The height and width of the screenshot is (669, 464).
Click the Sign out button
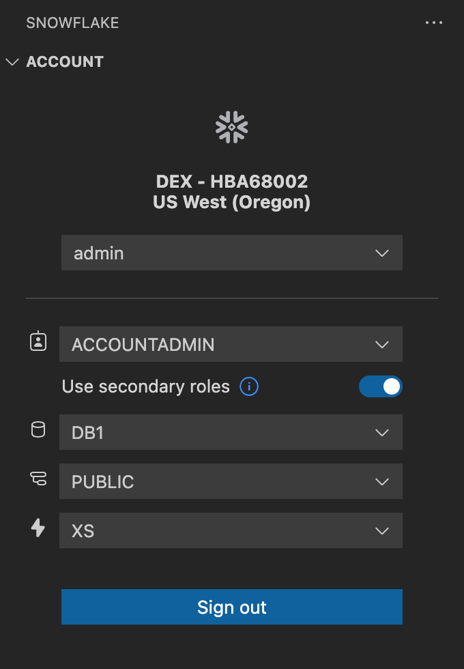231,607
